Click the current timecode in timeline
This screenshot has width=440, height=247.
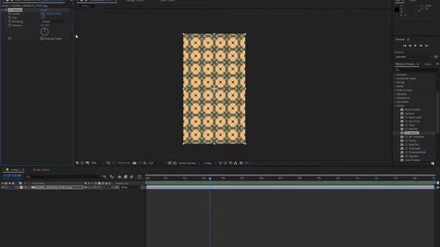click(12, 176)
